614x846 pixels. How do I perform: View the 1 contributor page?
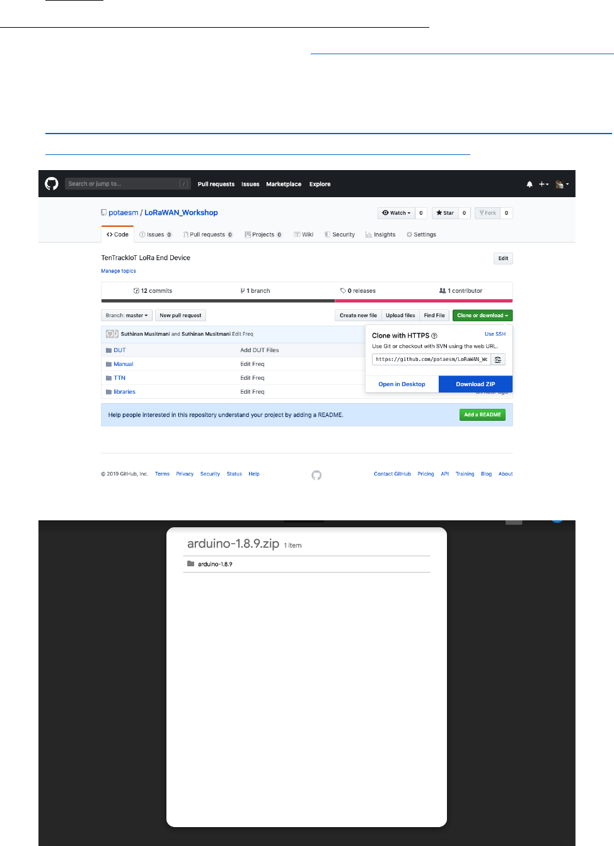click(x=461, y=291)
